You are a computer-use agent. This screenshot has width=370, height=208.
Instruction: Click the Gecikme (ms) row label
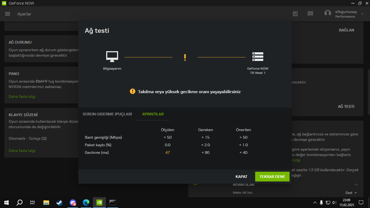coord(97,152)
